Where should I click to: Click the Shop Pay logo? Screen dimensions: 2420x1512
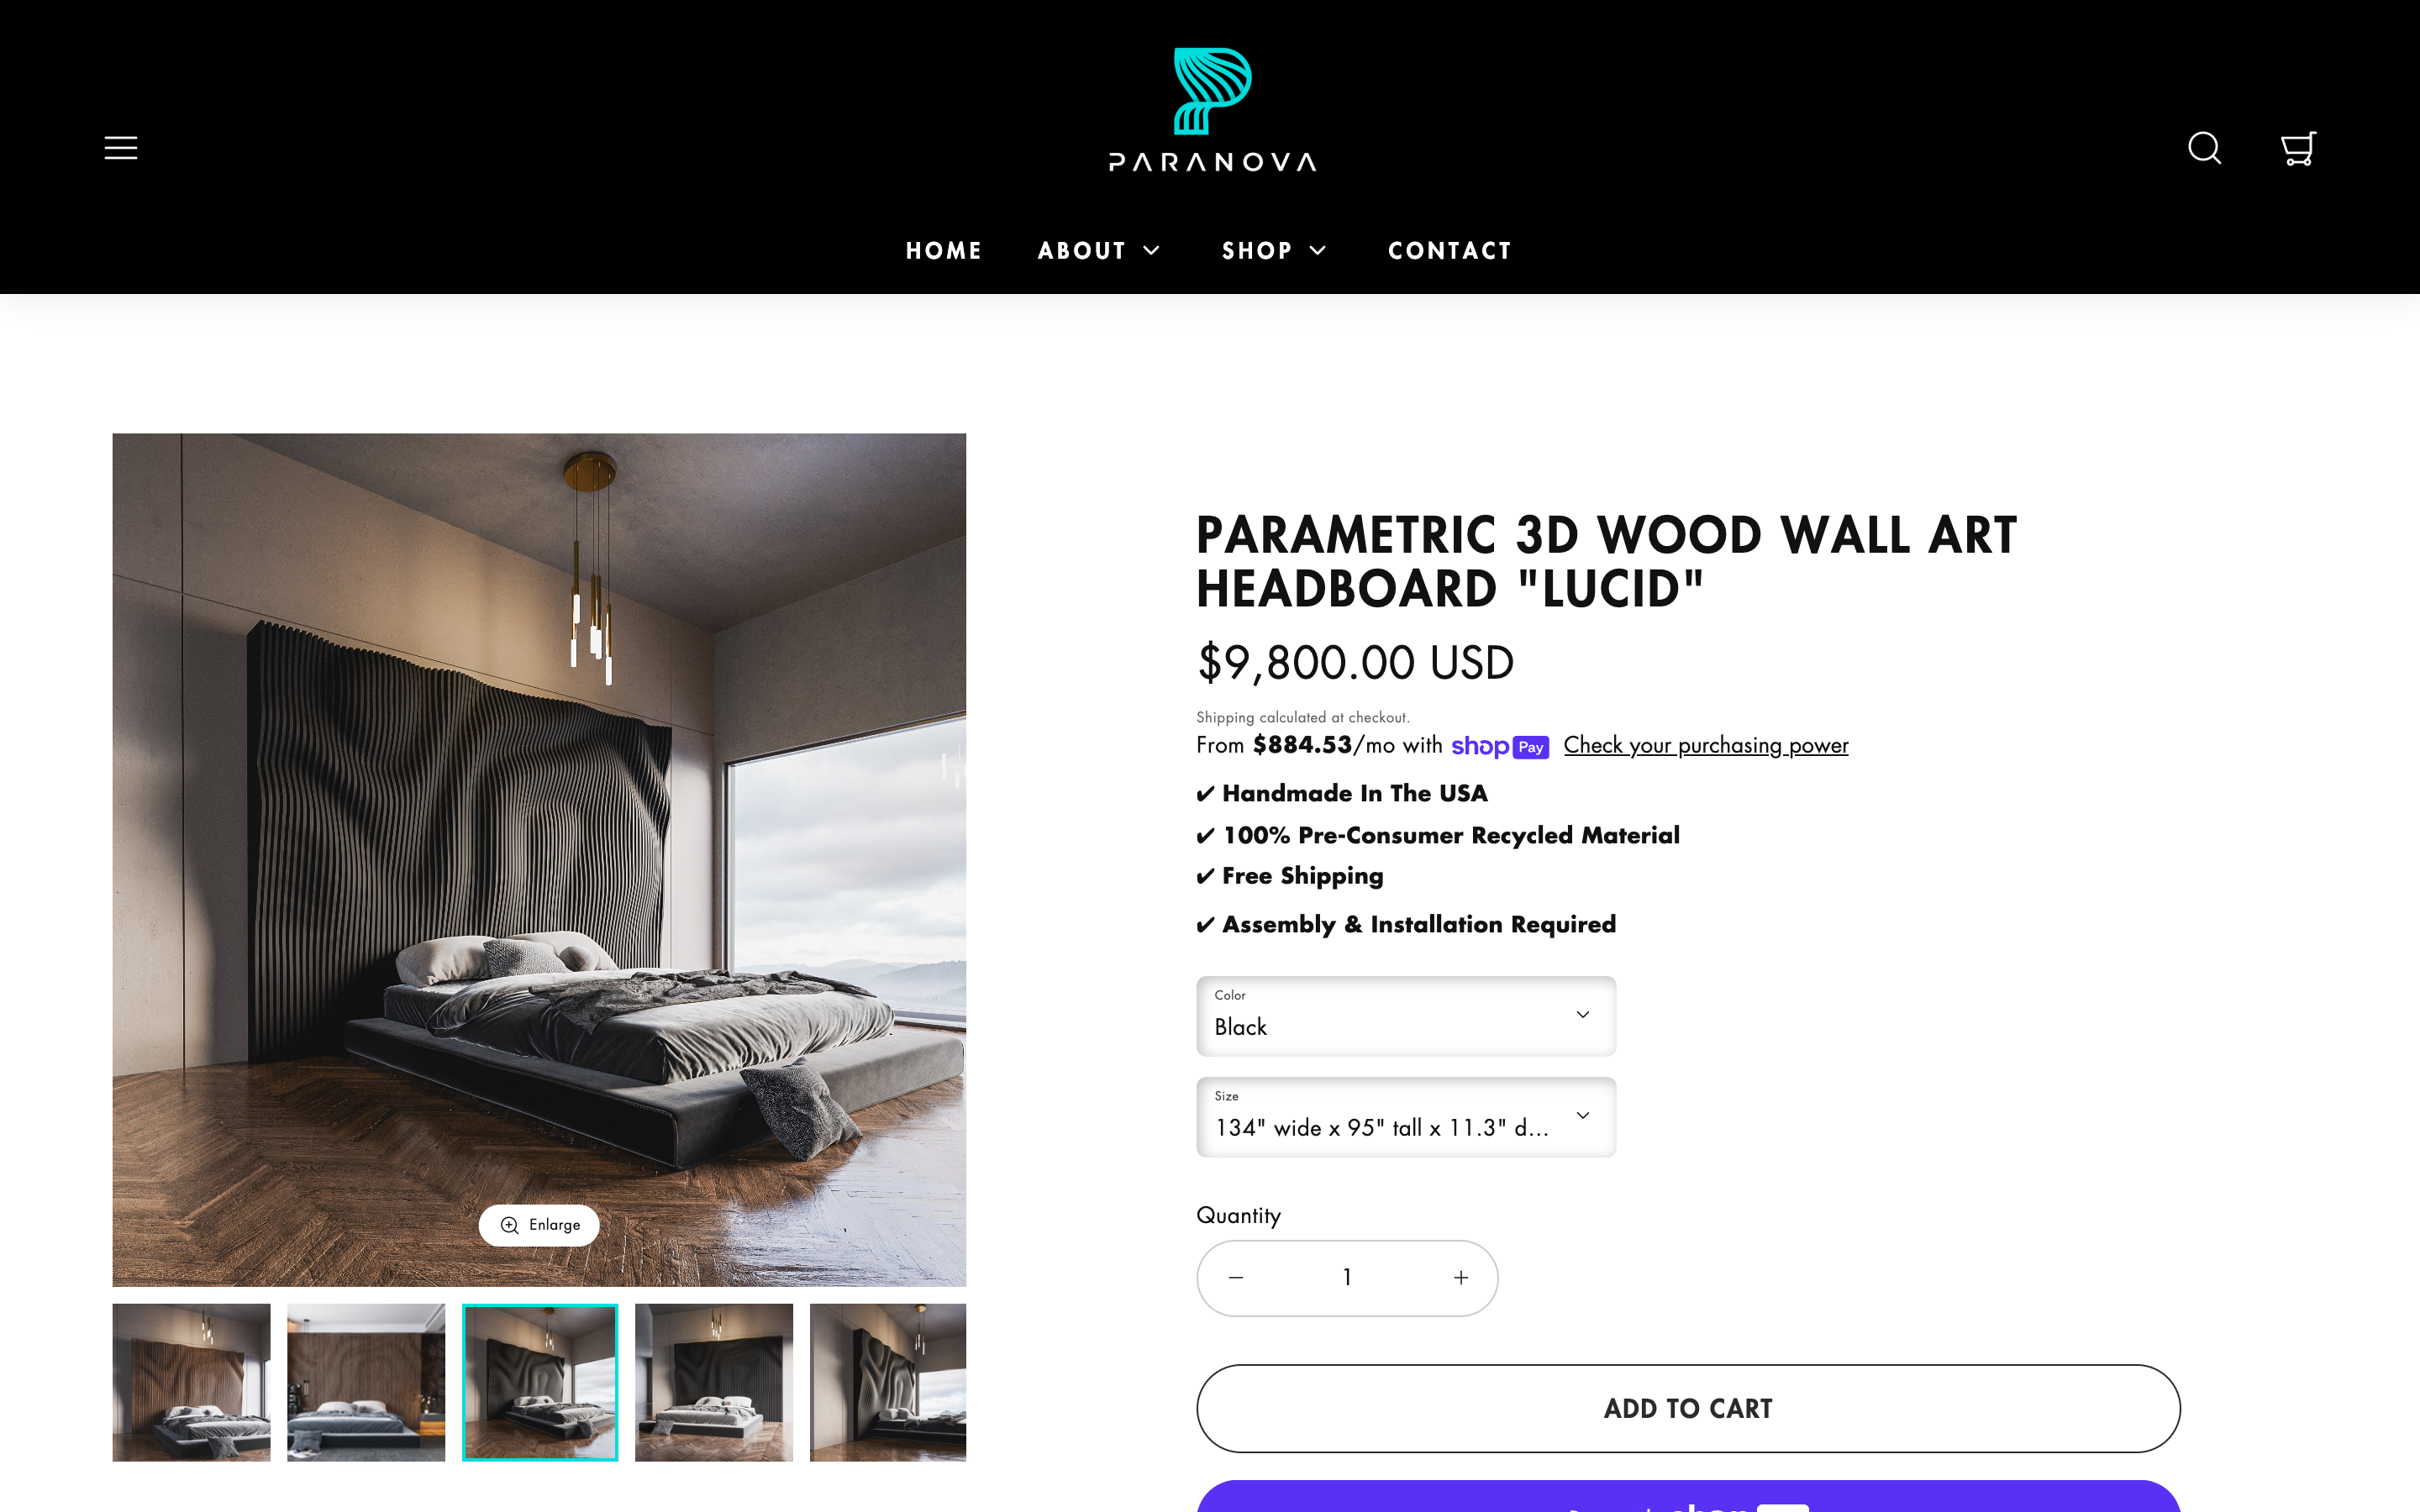pyautogui.click(x=1499, y=746)
